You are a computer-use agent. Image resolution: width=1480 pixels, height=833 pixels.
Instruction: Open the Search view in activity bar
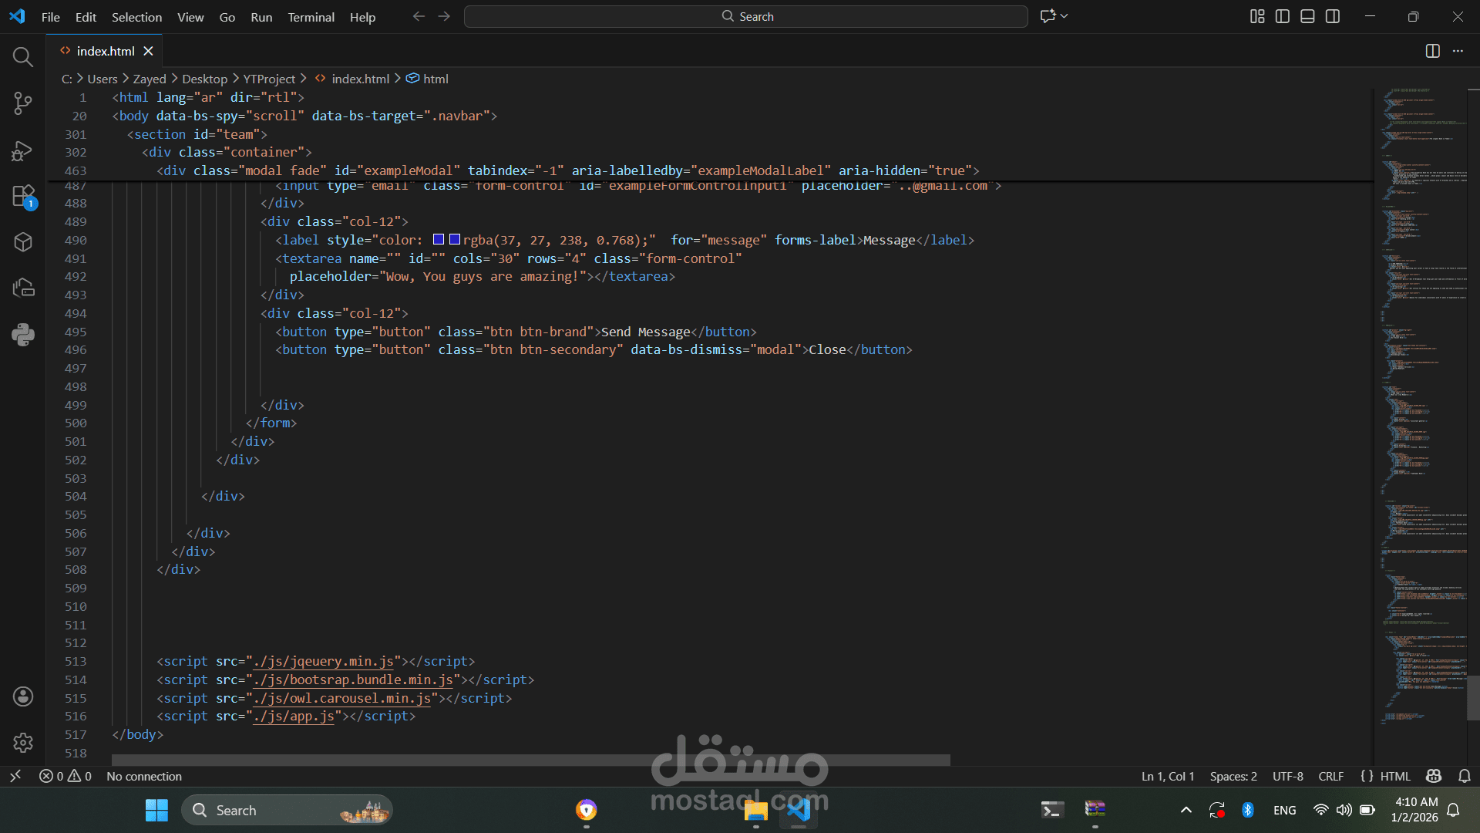(x=22, y=56)
